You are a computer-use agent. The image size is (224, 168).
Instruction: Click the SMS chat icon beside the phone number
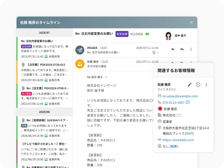[188, 102]
